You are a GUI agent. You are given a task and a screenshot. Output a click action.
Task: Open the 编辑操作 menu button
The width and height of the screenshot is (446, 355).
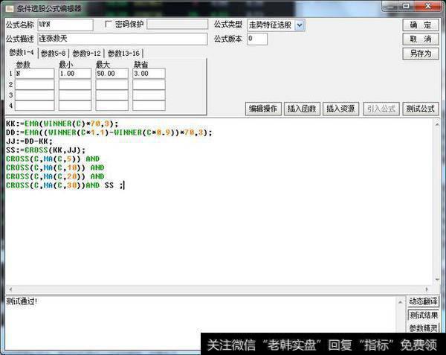[x=263, y=109]
